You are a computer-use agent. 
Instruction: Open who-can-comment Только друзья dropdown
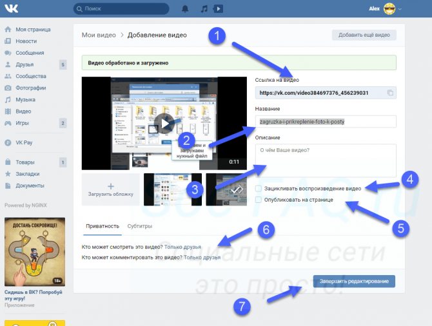tap(202, 258)
